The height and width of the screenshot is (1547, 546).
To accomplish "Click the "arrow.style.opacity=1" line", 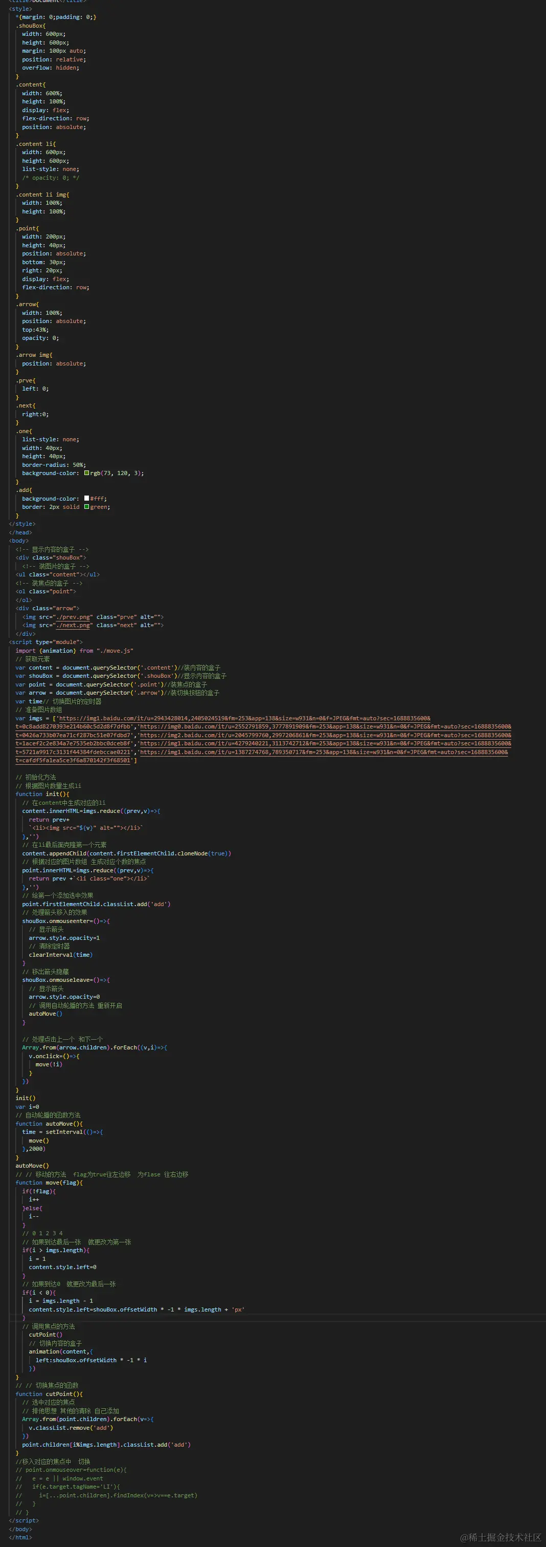I will click(64, 937).
